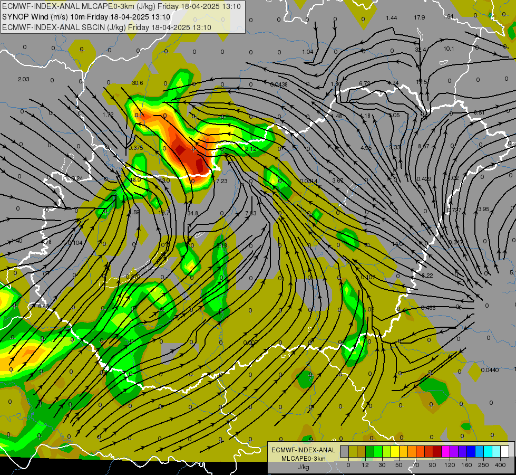Click the map value 0.375

[136, 148]
